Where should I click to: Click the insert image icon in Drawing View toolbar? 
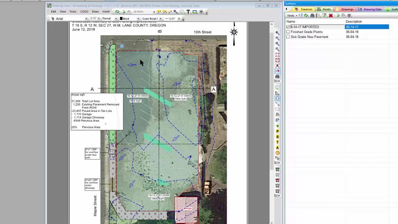(x=195, y=12)
